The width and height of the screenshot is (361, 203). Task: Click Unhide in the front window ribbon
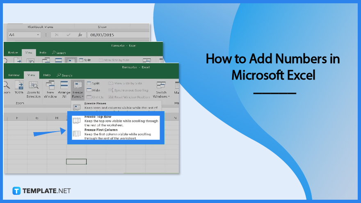point(95,97)
